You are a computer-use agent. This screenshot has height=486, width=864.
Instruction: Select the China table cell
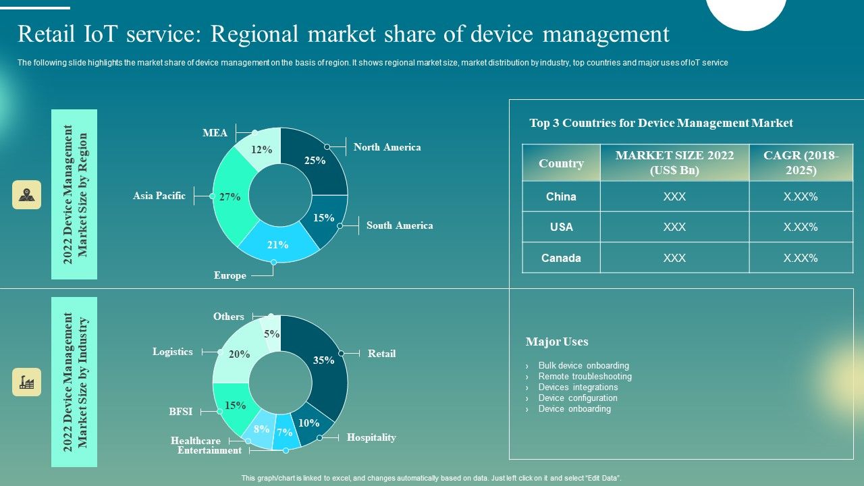(561, 196)
